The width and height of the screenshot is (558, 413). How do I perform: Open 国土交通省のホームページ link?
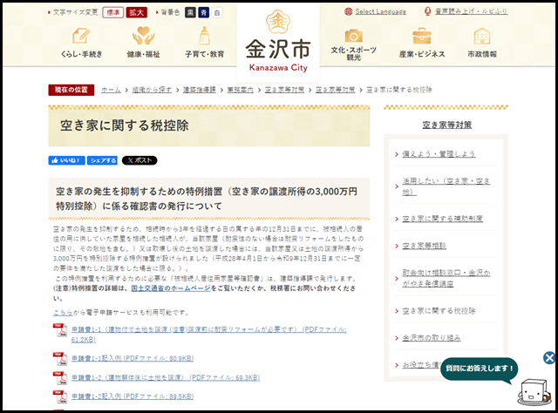(x=171, y=288)
